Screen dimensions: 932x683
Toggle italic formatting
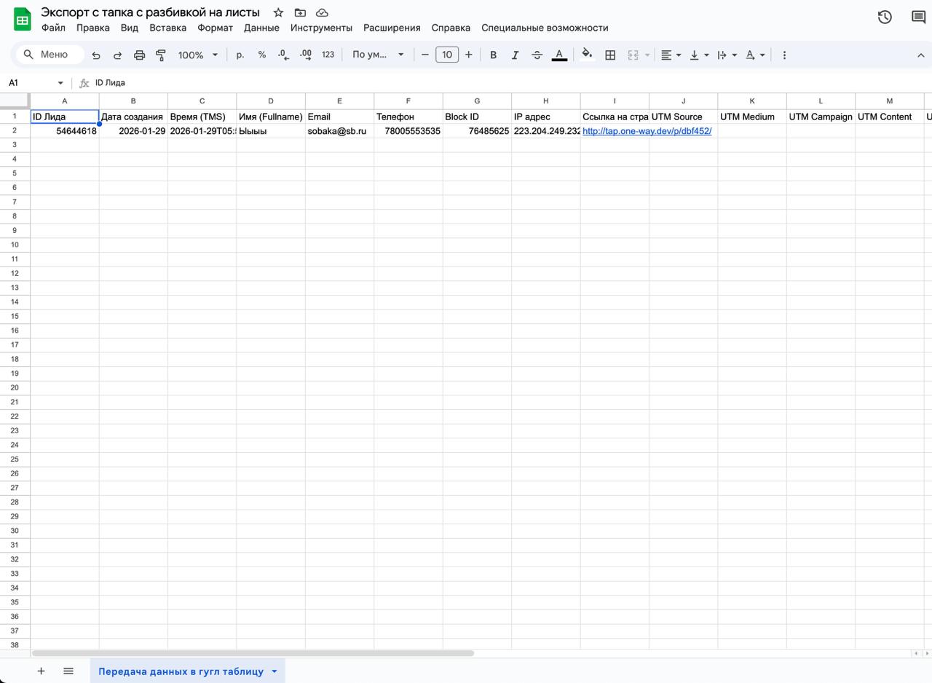[x=515, y=55]
